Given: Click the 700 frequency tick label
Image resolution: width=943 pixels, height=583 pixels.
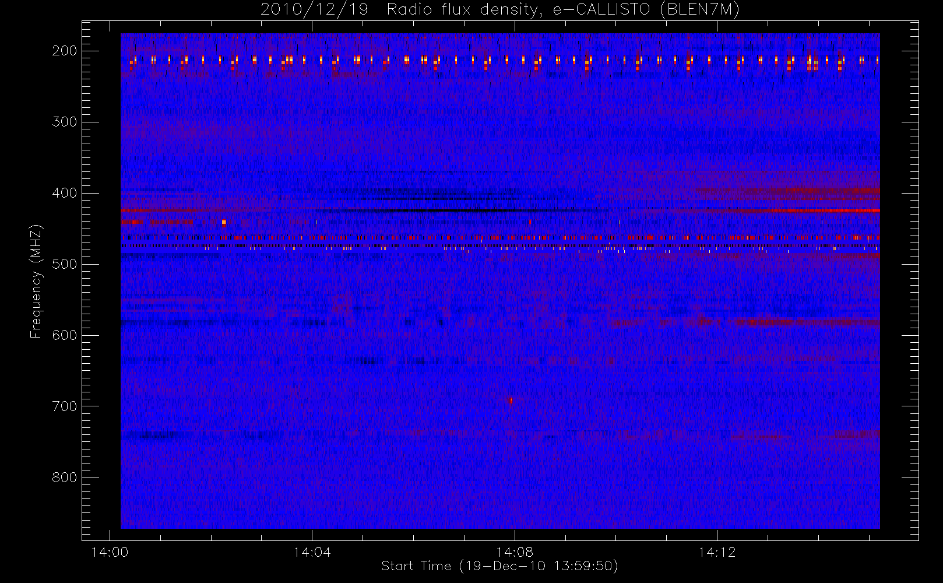Looking at the screenshot, I should click(65, 406).
